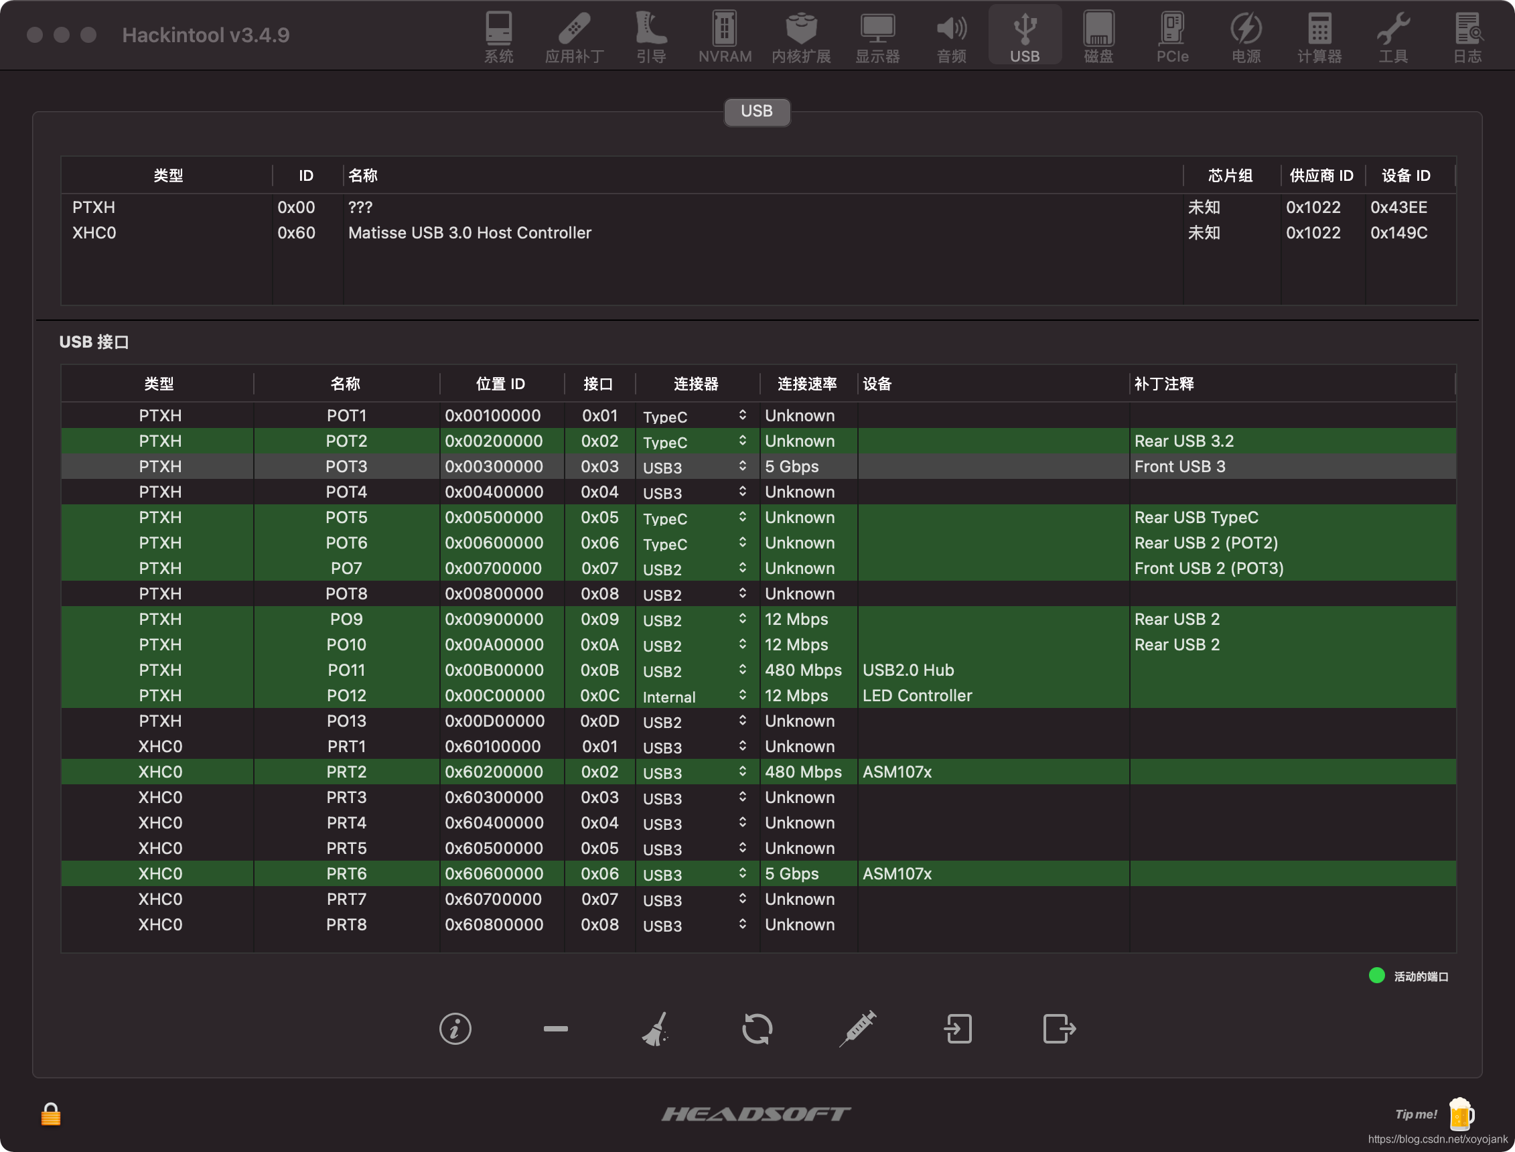
Task: Click the export icon
Action: 1059,1029
